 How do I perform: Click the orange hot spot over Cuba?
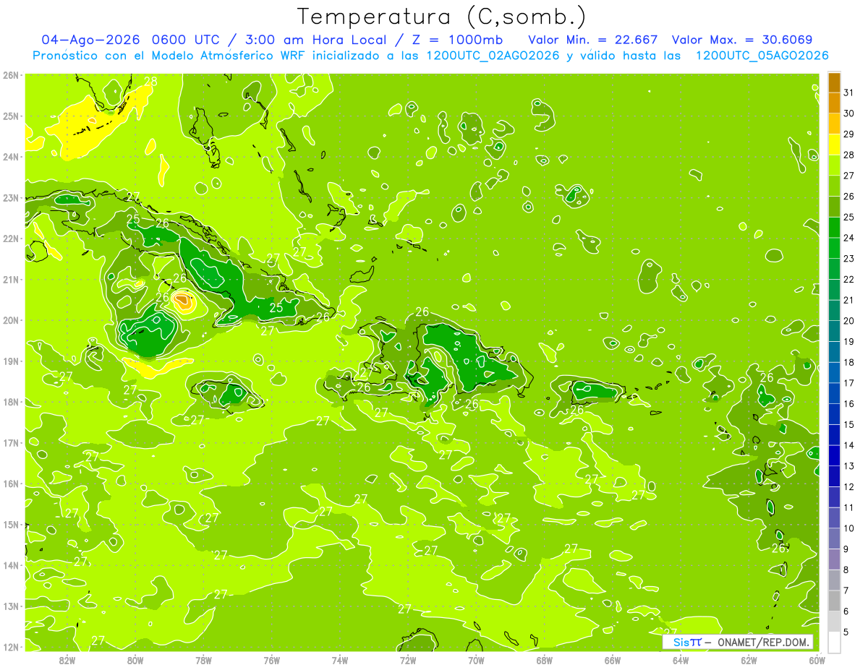(183, 301)
